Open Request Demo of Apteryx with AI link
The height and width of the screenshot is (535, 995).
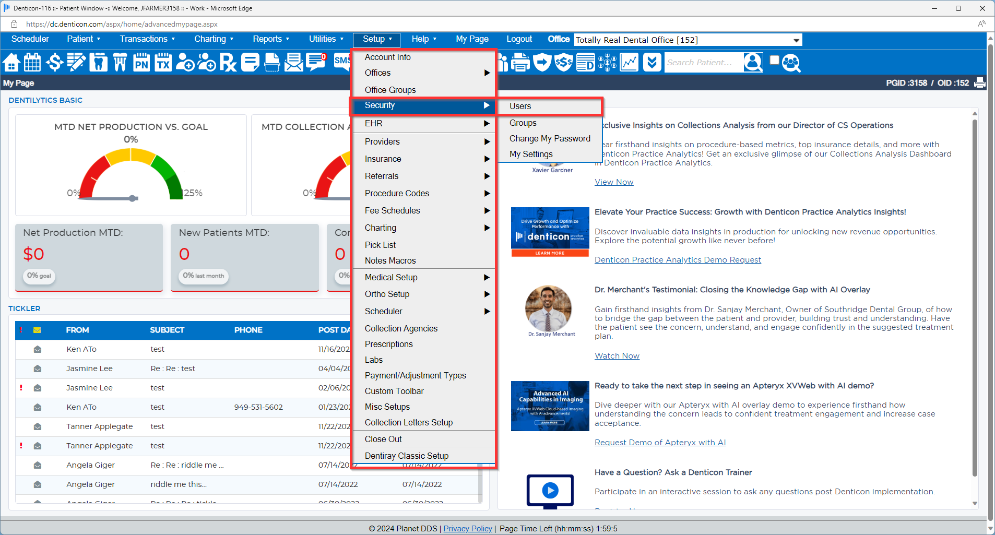point(660,443)
